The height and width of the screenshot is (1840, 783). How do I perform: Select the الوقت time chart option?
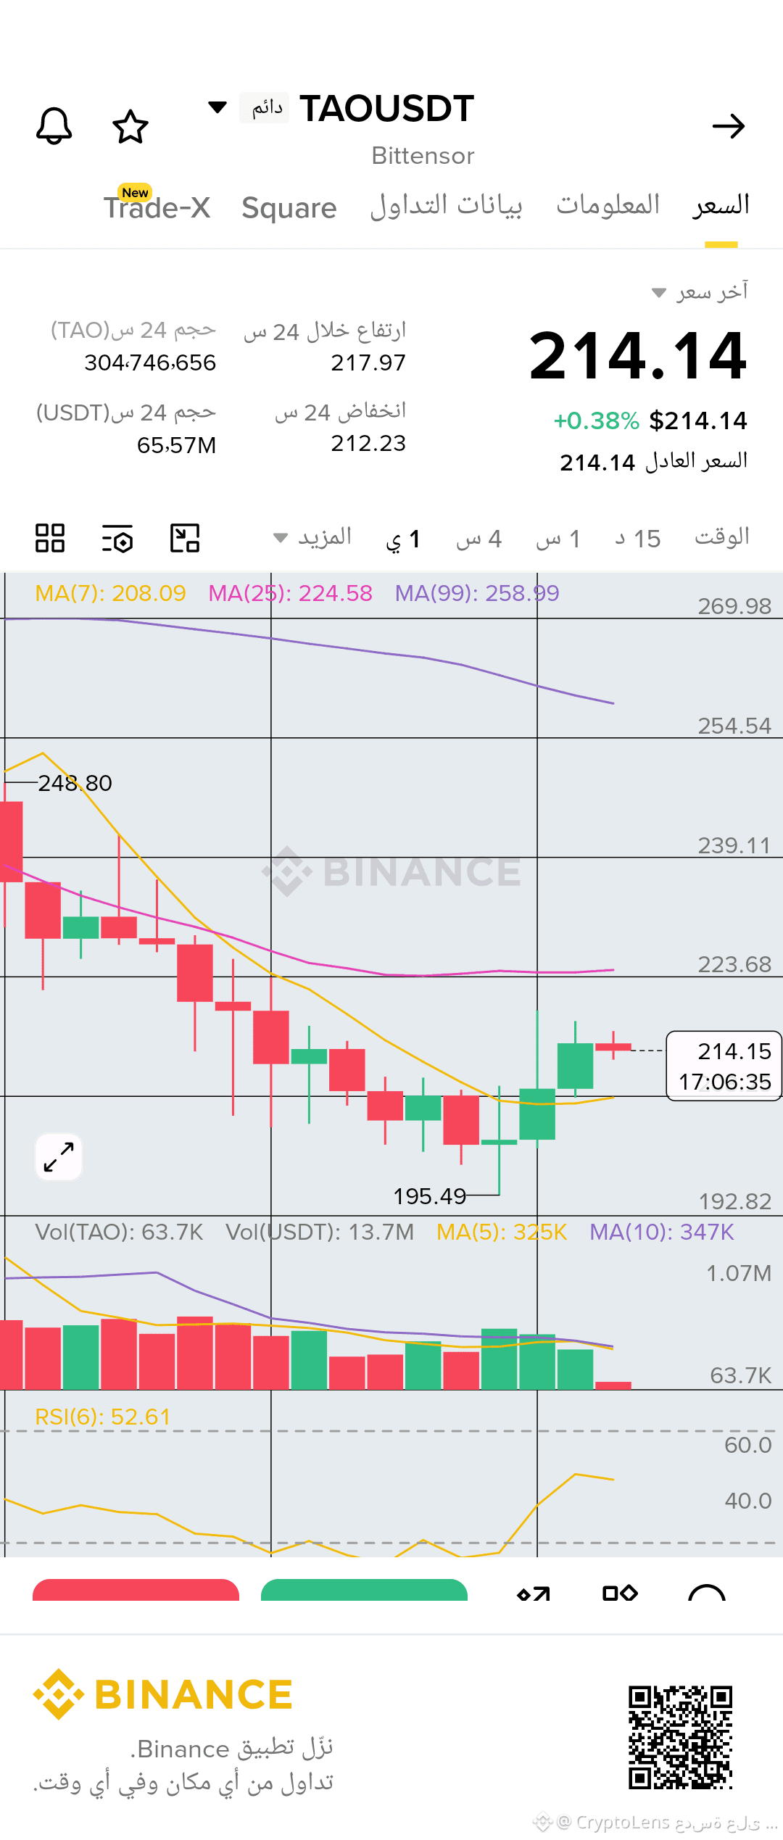coord(722,537)
